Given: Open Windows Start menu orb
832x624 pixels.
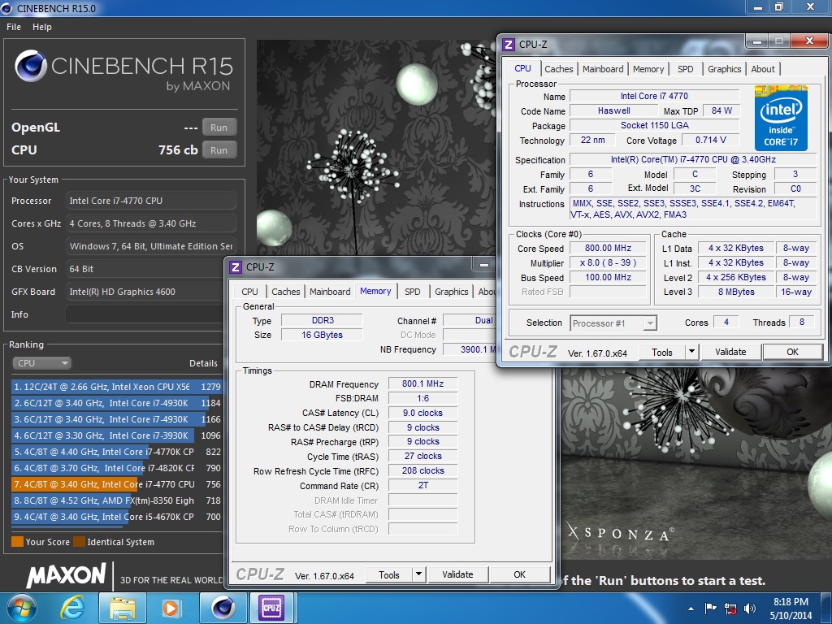Looking at the screenshot, I should [22, 608].
